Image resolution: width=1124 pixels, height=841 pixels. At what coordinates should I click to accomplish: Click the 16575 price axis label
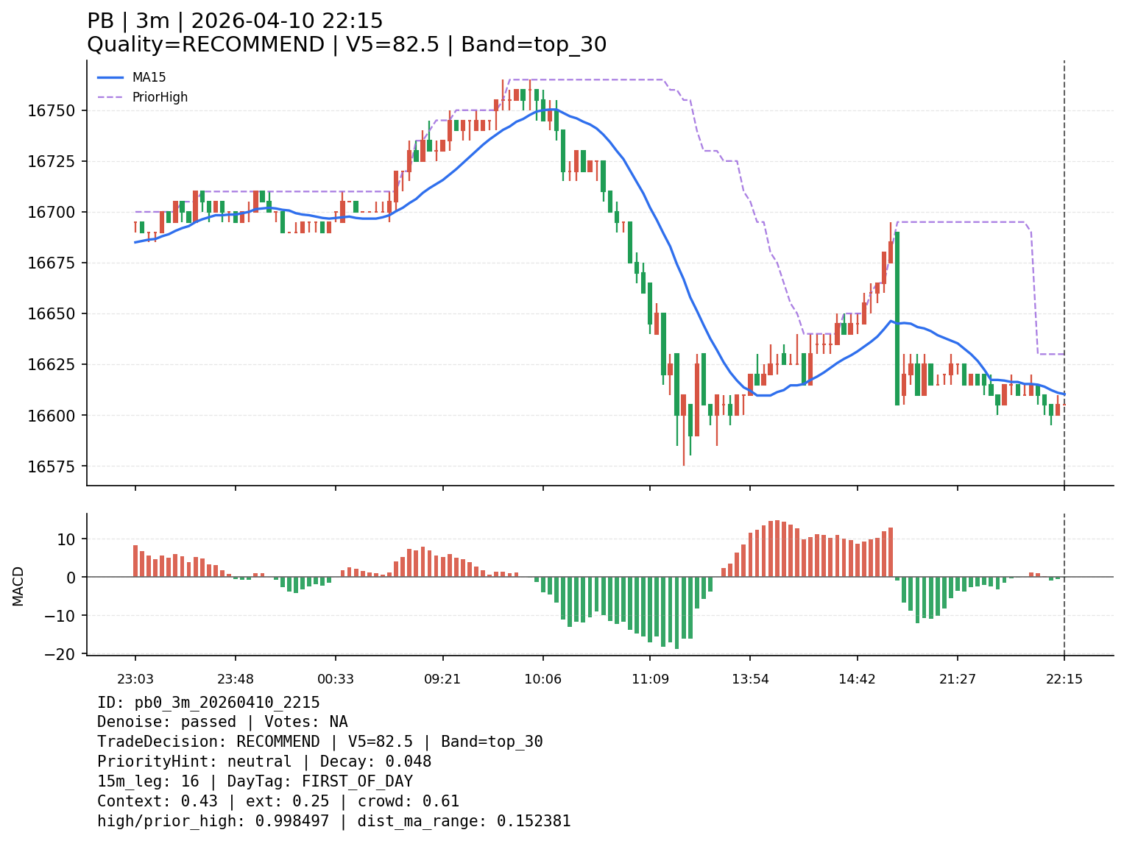tap(46, 466)
